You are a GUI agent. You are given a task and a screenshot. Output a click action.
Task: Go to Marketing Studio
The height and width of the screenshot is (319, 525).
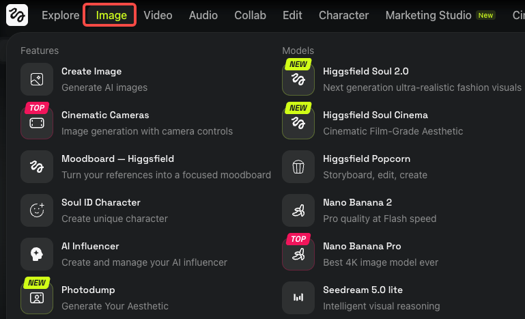(x=428, y=15)
